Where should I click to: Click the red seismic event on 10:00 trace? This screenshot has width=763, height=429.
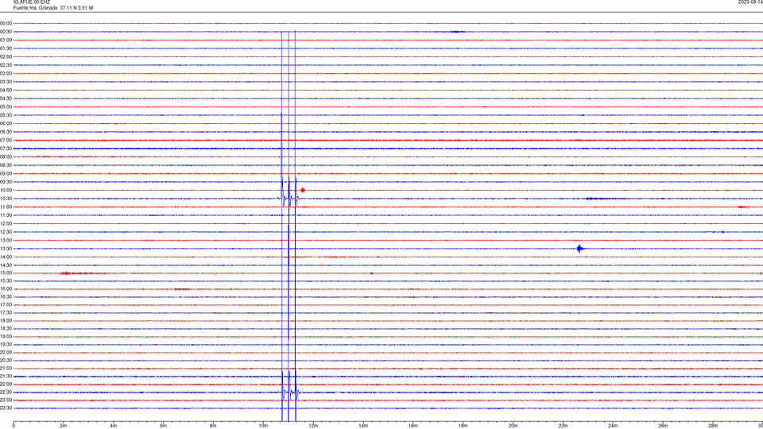point(303,190)
